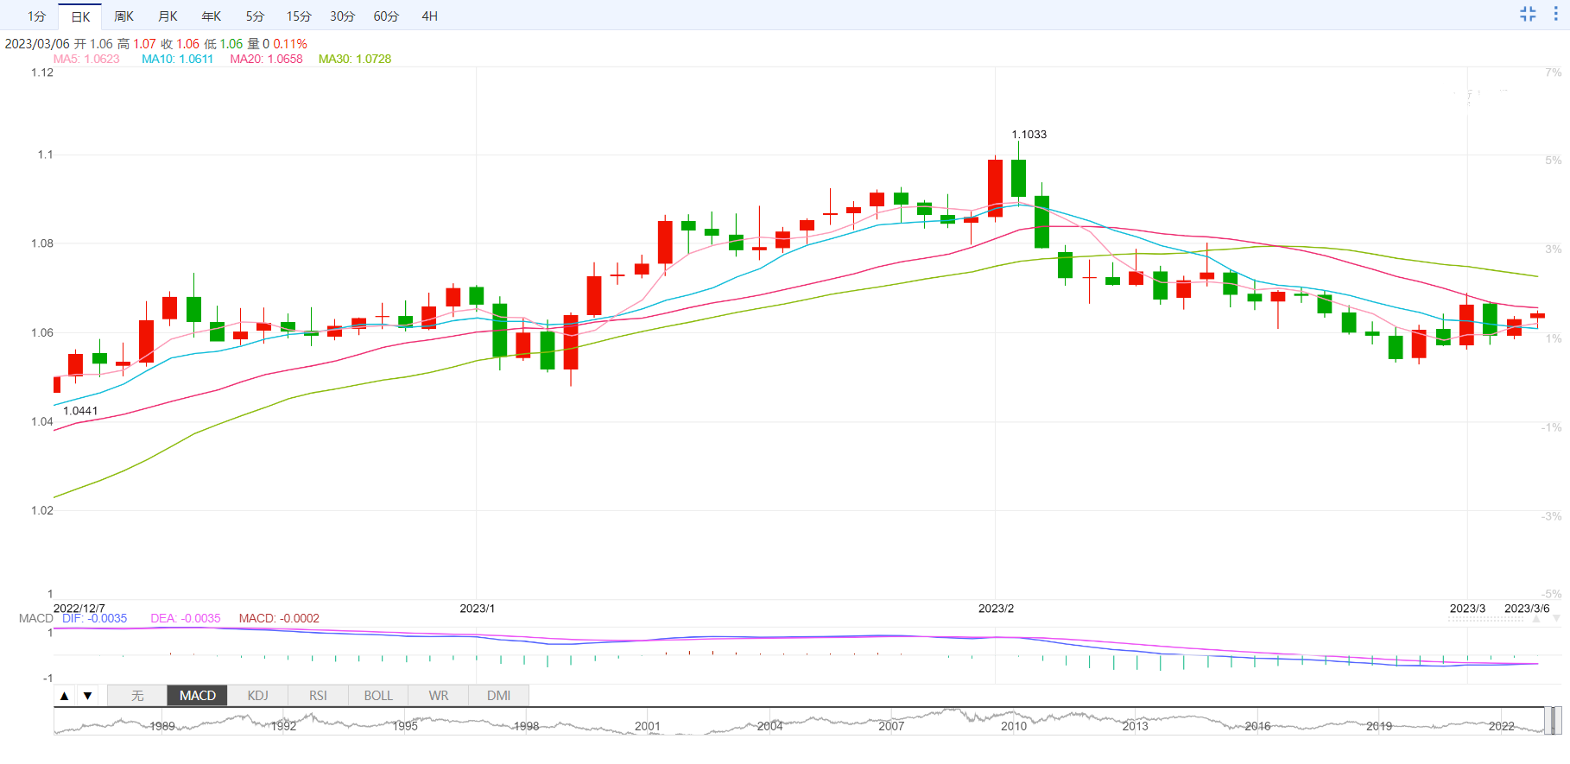Click the 1992 area in the overview timeline

pyautogui.click(x=283, y=726)
